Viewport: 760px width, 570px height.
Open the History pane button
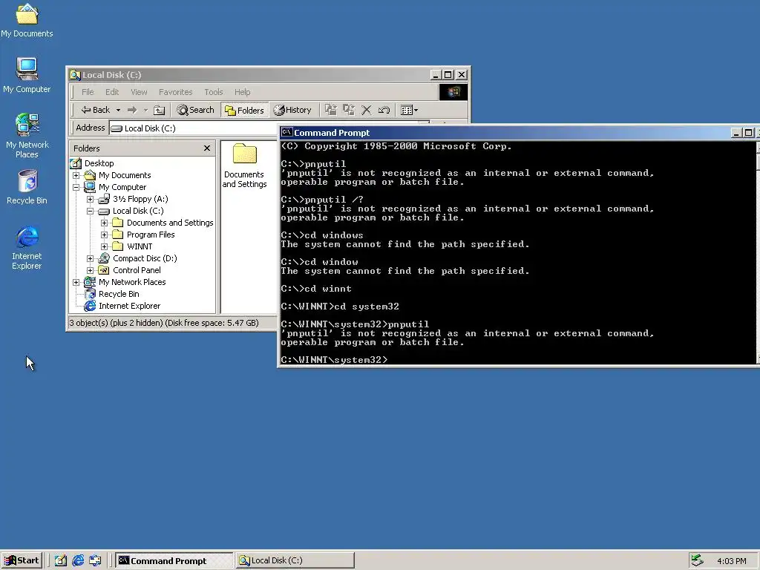[x=292, y=110]
